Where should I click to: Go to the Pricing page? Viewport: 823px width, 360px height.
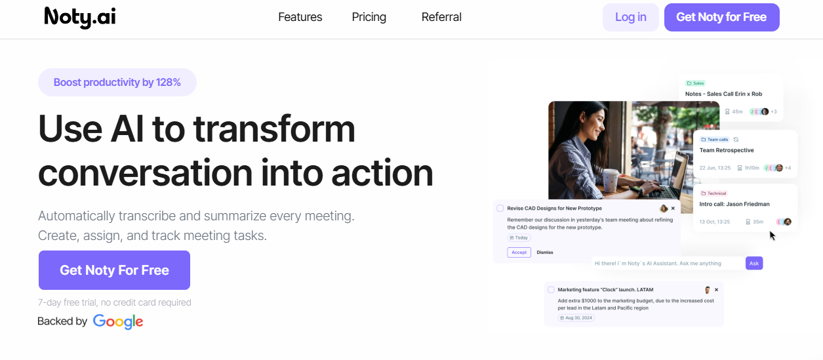pyautogui.click(x=369, y=17)
